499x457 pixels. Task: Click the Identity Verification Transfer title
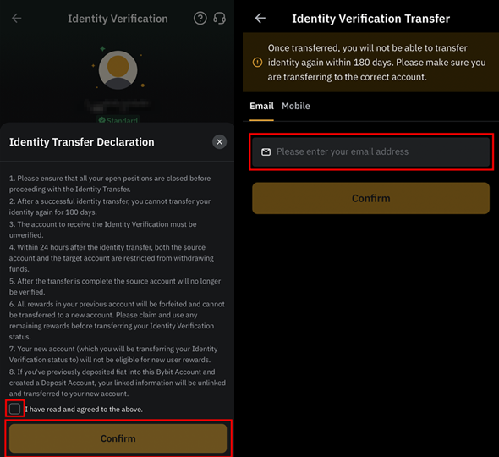coord(370,19)
